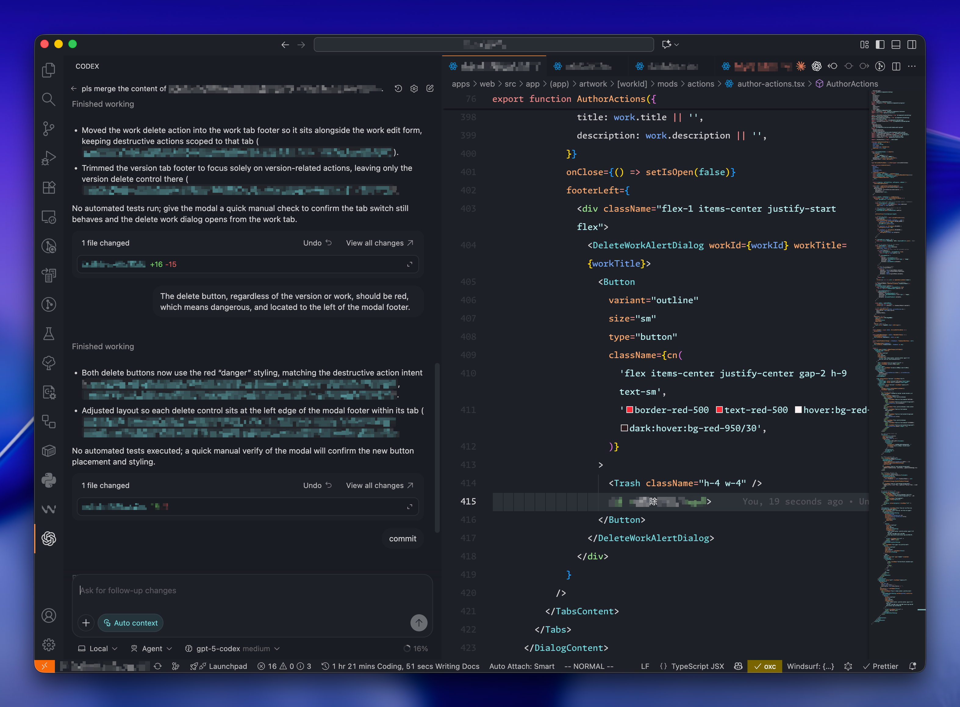Toggle the primary side bar
960x707 pixels.
coord(880,45)
